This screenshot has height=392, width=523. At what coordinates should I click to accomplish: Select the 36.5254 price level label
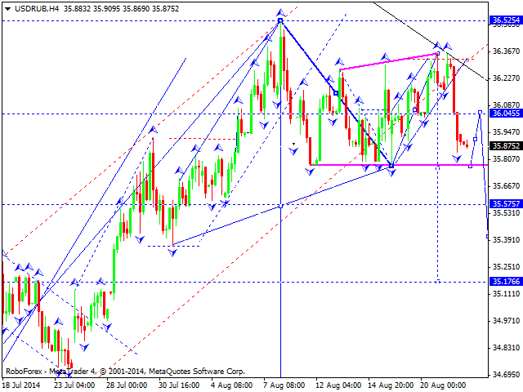[x=506, y=20]
